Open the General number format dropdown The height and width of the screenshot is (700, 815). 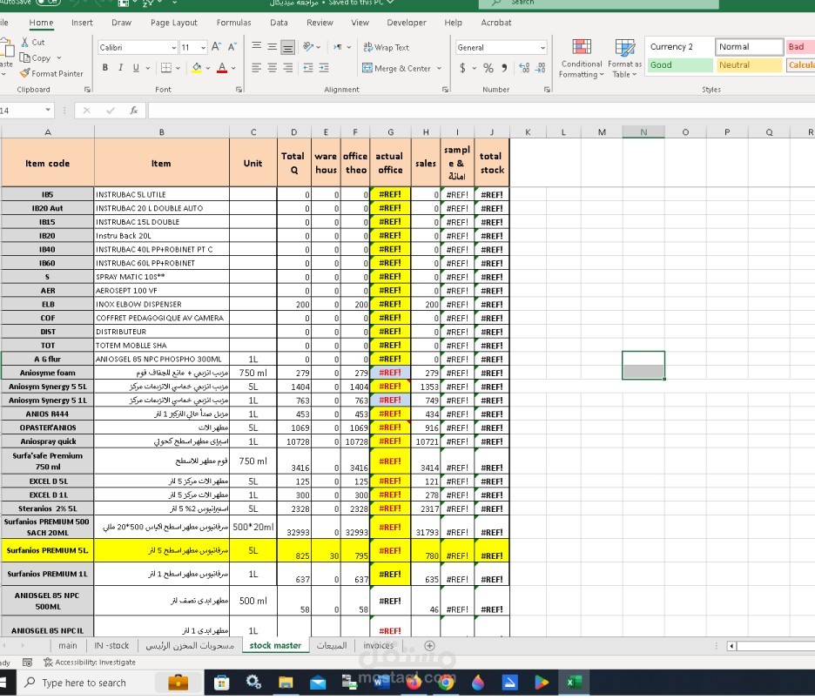542,47
